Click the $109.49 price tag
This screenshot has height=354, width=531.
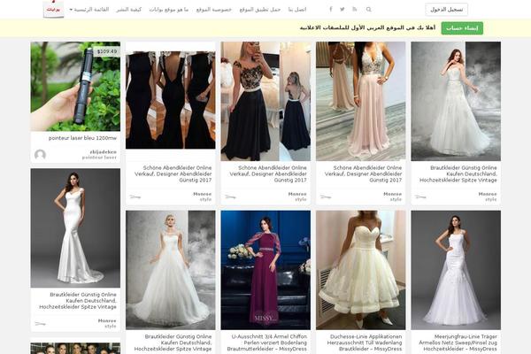pos(107,51)
